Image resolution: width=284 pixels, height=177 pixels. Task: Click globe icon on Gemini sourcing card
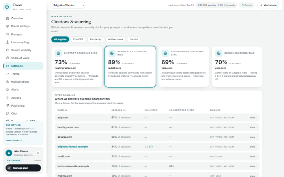point(219,53)
